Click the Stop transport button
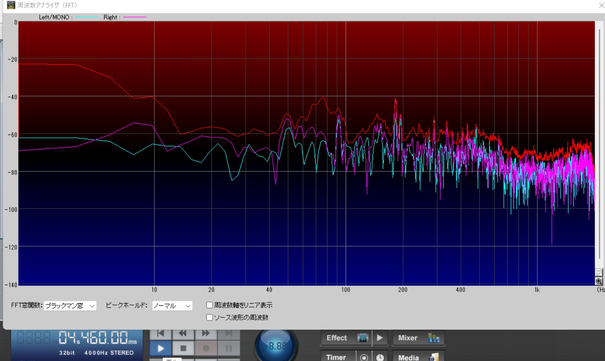This screenshot has width=605, height=361. pyautogui.click(x=183, y=349)
